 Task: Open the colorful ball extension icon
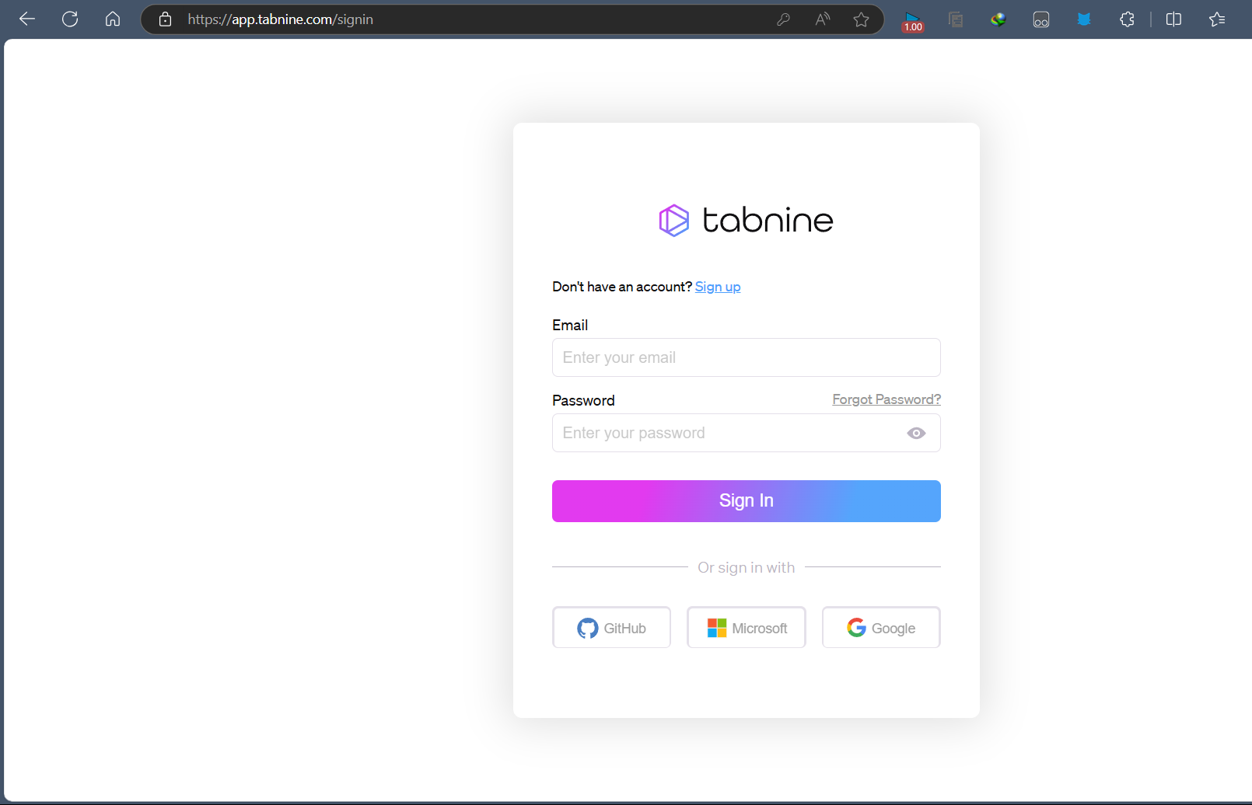point(998,19)
